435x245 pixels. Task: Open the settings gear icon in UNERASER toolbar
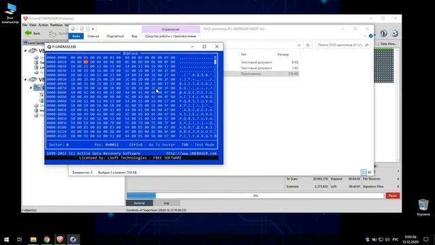click(x=395, y=33)
